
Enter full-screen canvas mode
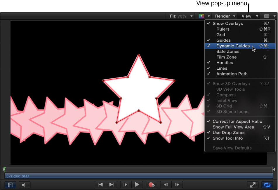(253, 184)
